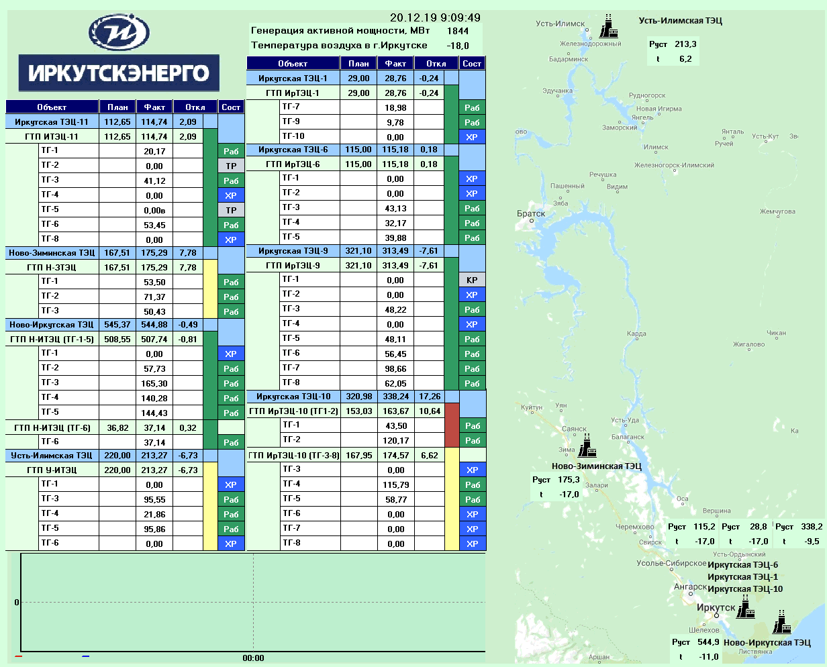Screen dimensions: 827x667
Task: Click the fact value 98,66 at ИрТЭЦ-9
Action: point(395,369)
